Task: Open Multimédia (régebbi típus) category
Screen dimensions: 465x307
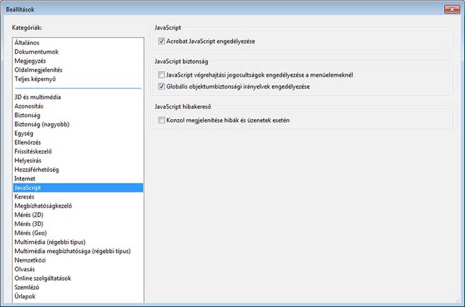Action: 78,242
